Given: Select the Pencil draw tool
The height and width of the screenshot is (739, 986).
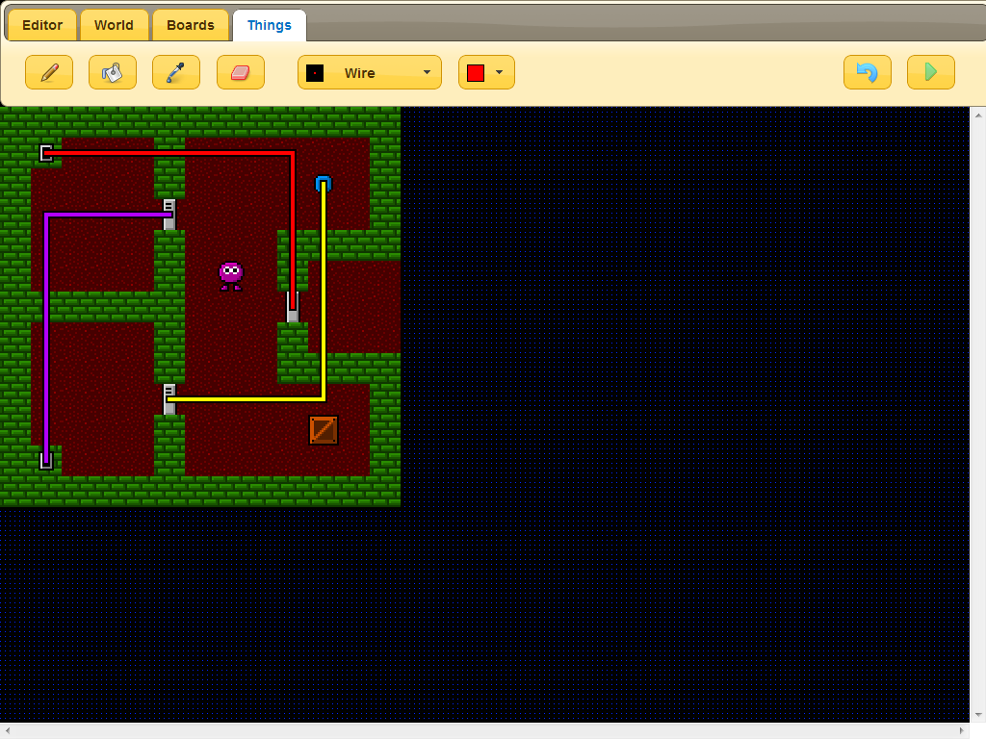Looking at the screenshot, I should (x=49, y=72).
